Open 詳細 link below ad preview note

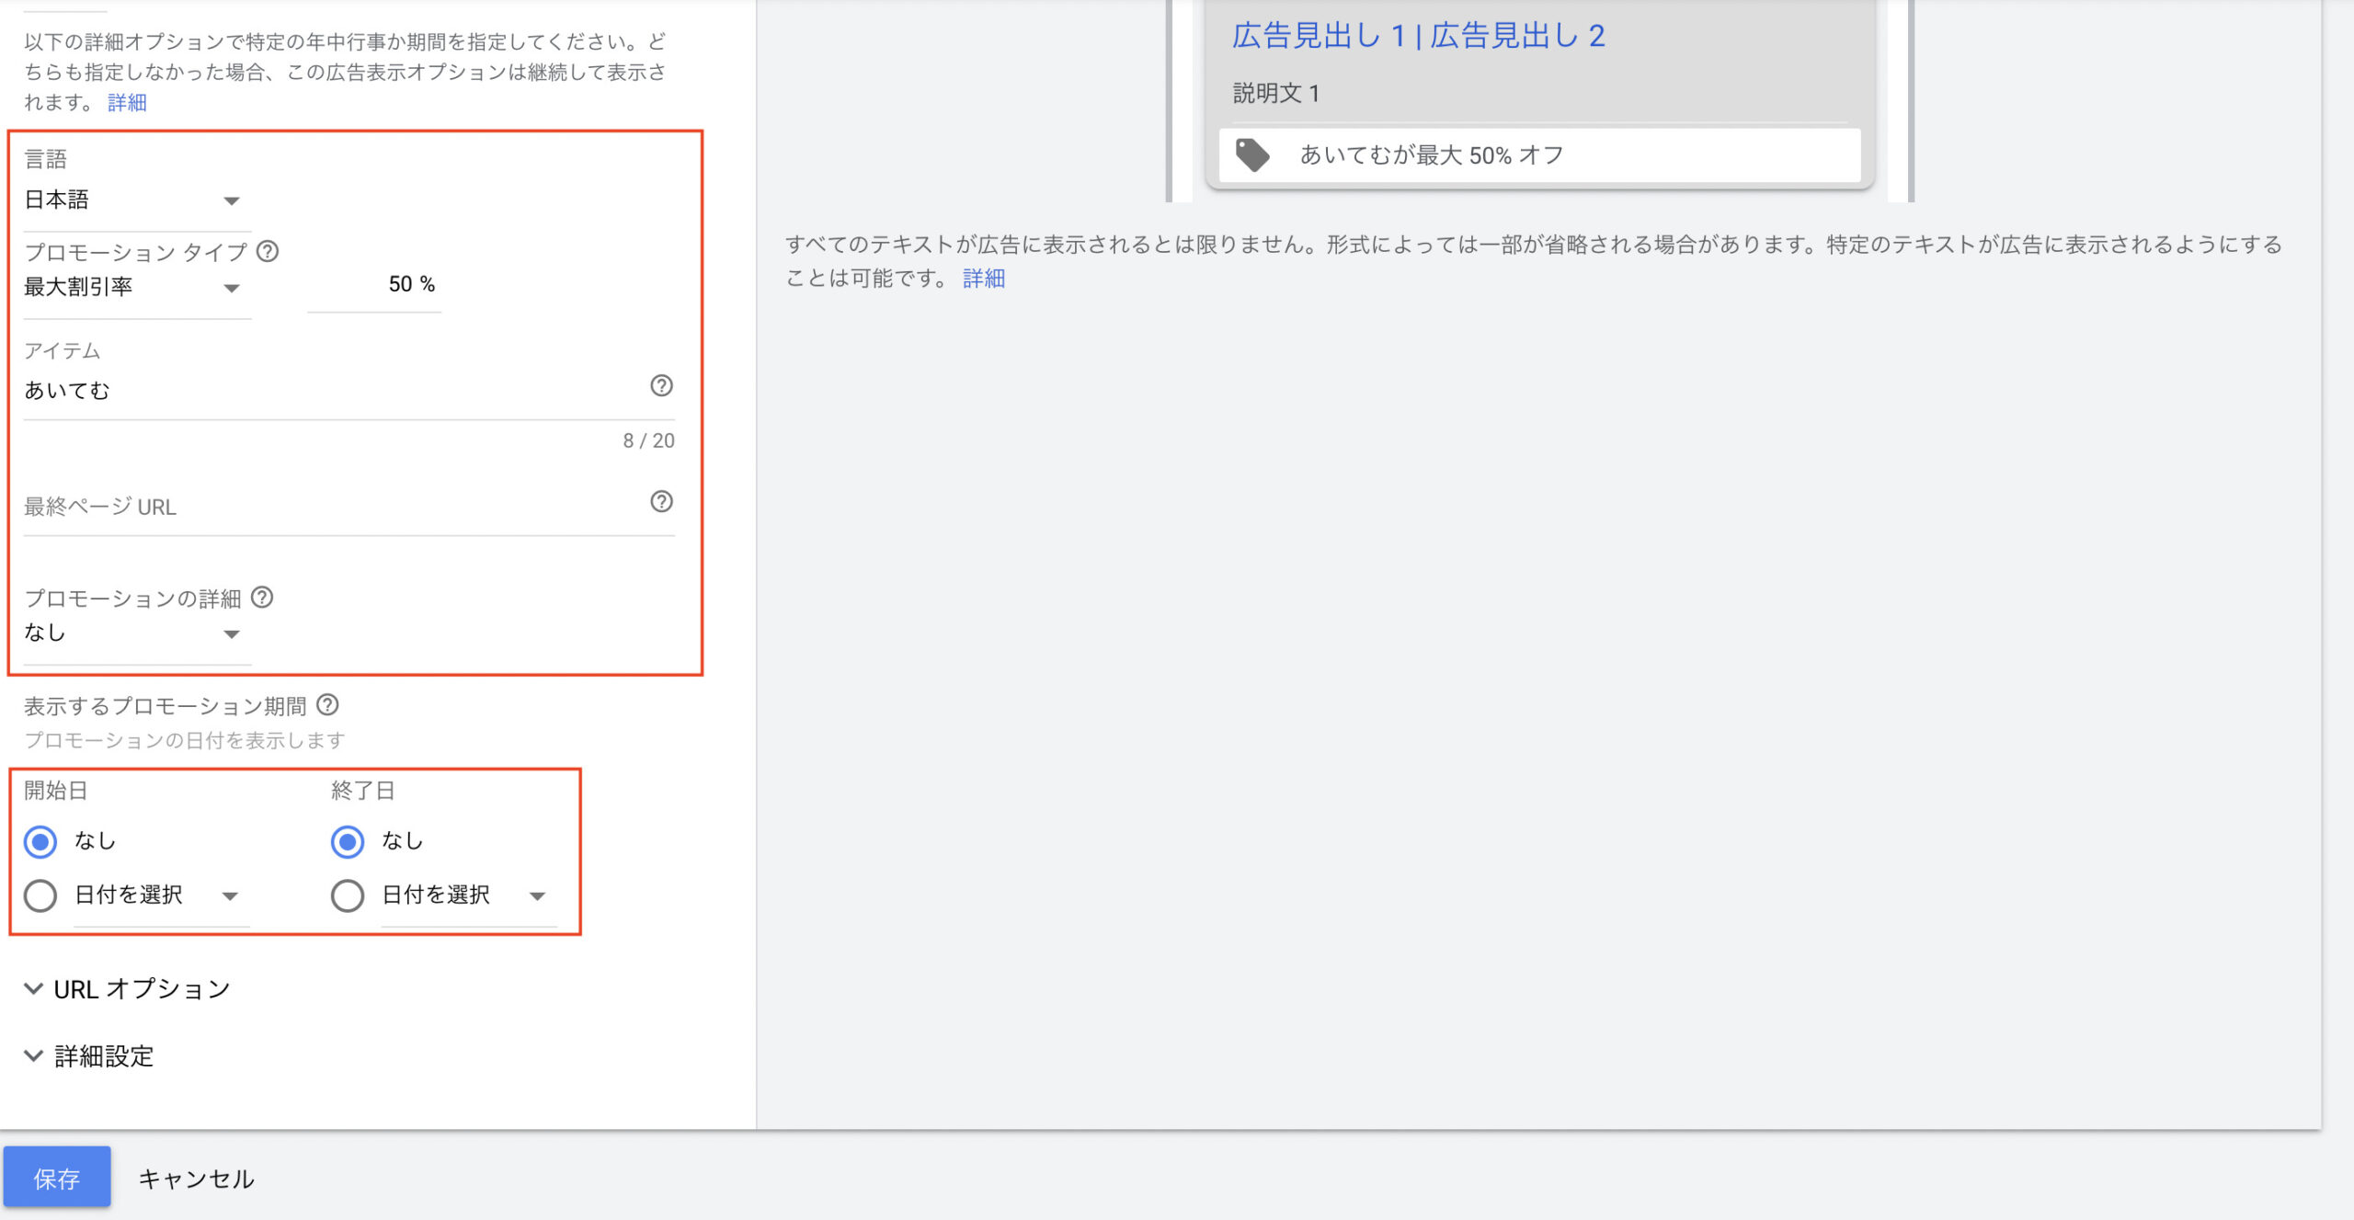983,279
